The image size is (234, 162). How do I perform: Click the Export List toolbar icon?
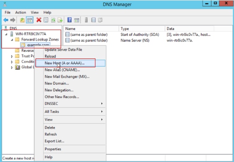click(x=60, y=20)
